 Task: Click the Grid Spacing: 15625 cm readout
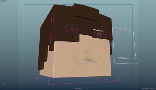click(149, 89)
